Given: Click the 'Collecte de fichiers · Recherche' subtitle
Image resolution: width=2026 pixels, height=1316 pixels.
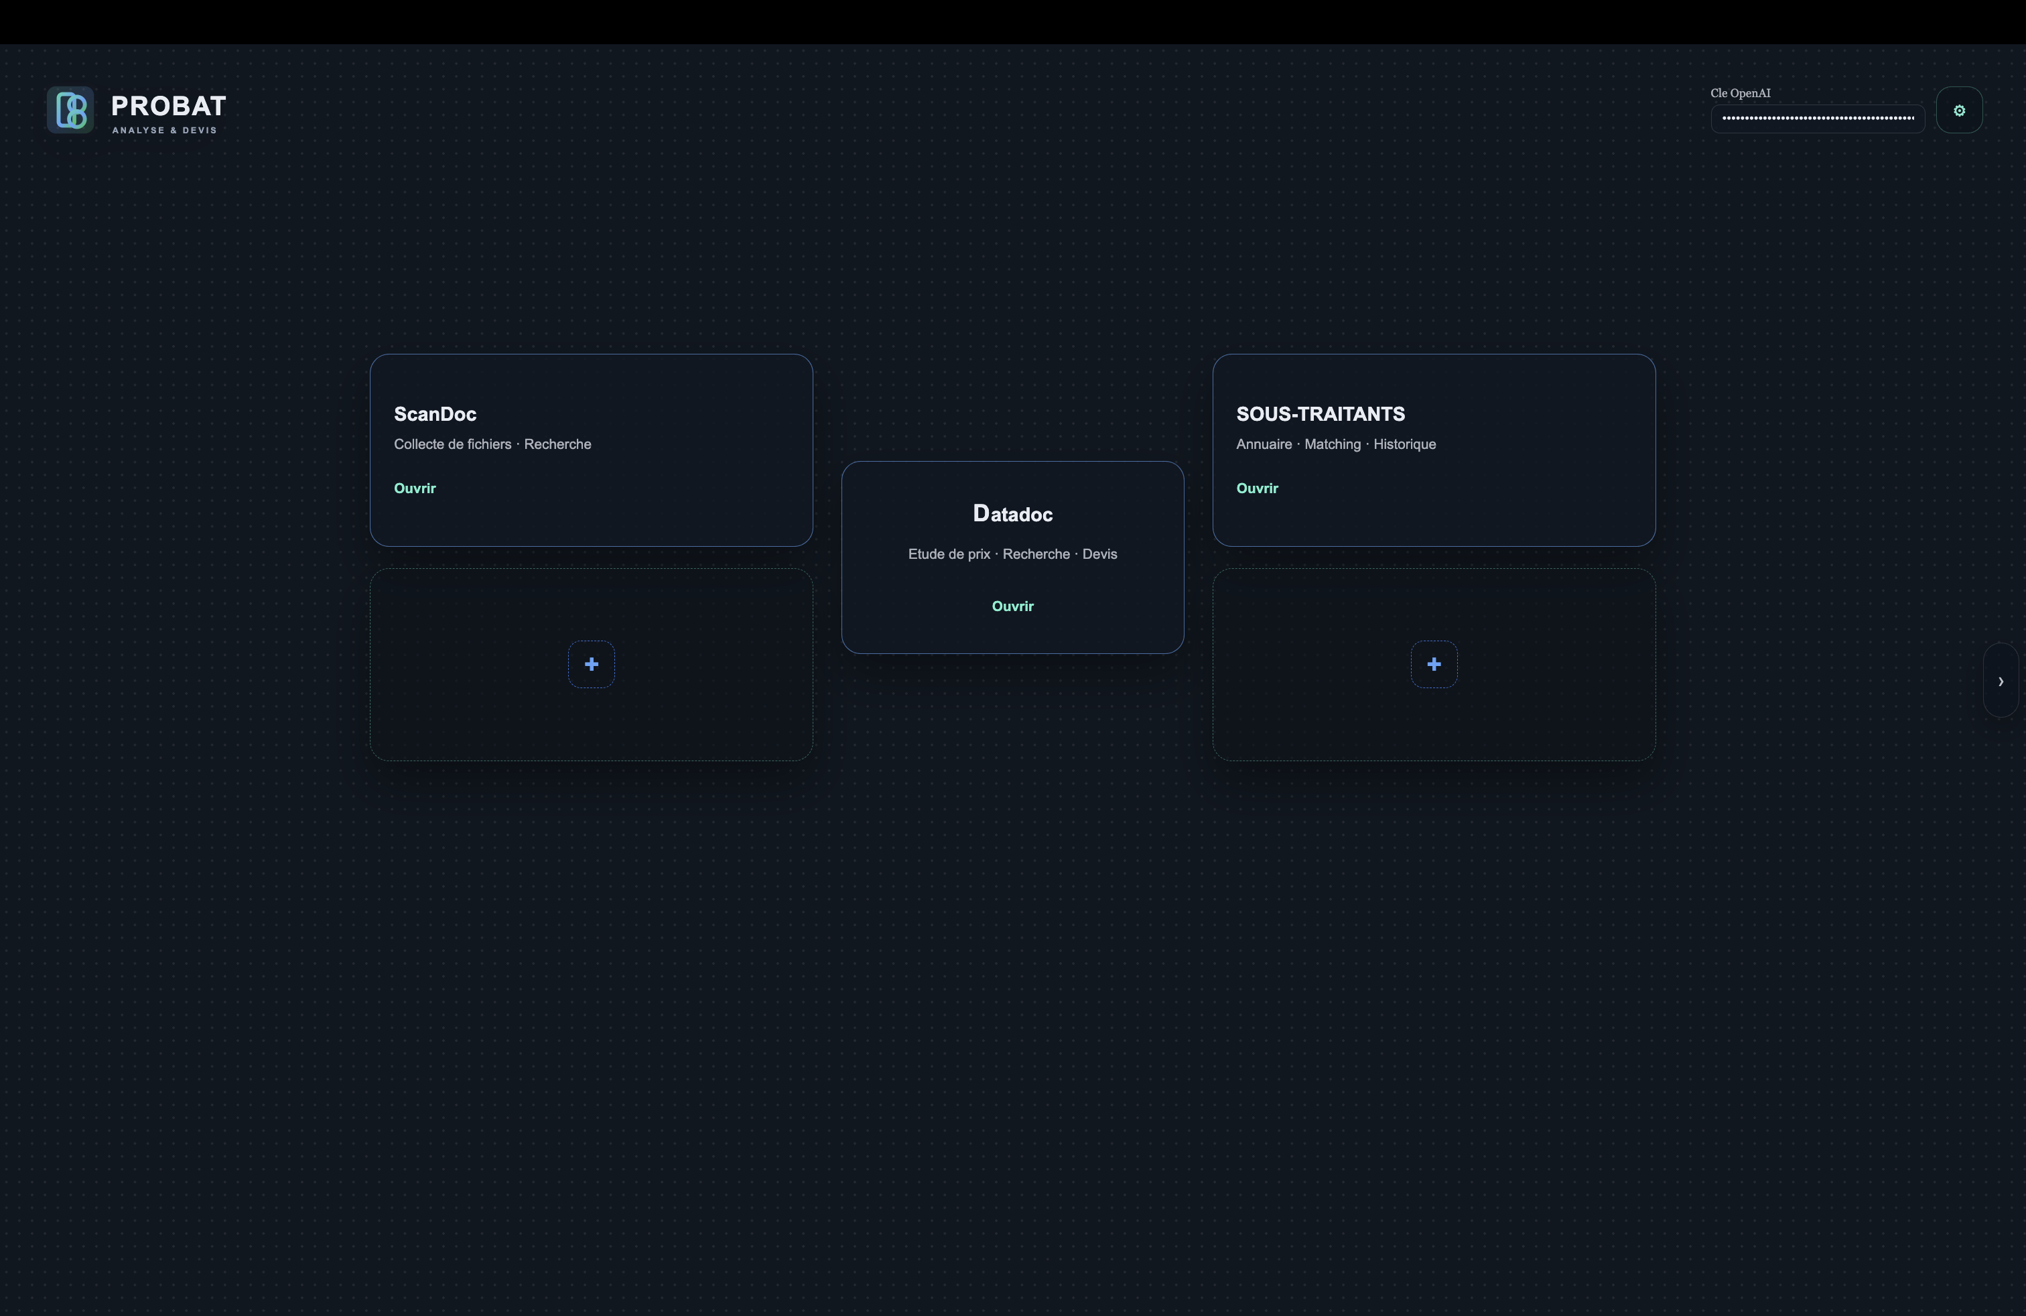Looking at the screenshot, I should point(492,444).
